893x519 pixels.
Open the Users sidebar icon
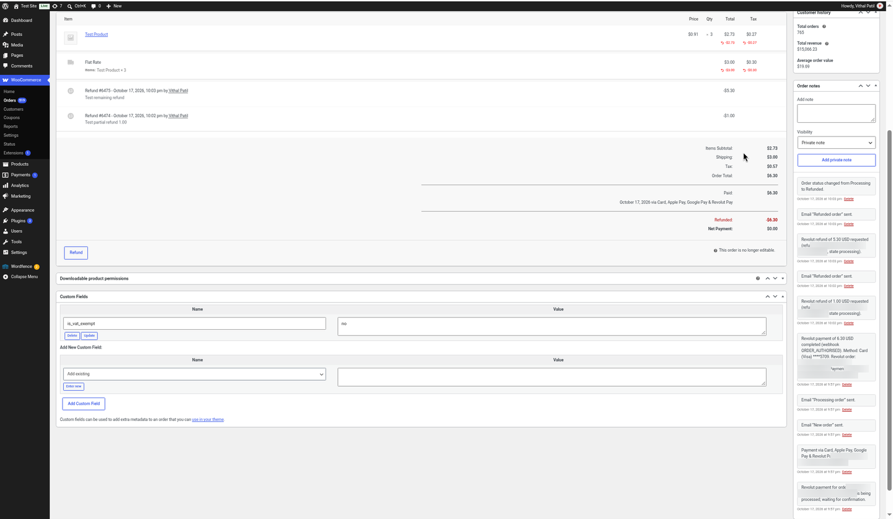point(6,231)
